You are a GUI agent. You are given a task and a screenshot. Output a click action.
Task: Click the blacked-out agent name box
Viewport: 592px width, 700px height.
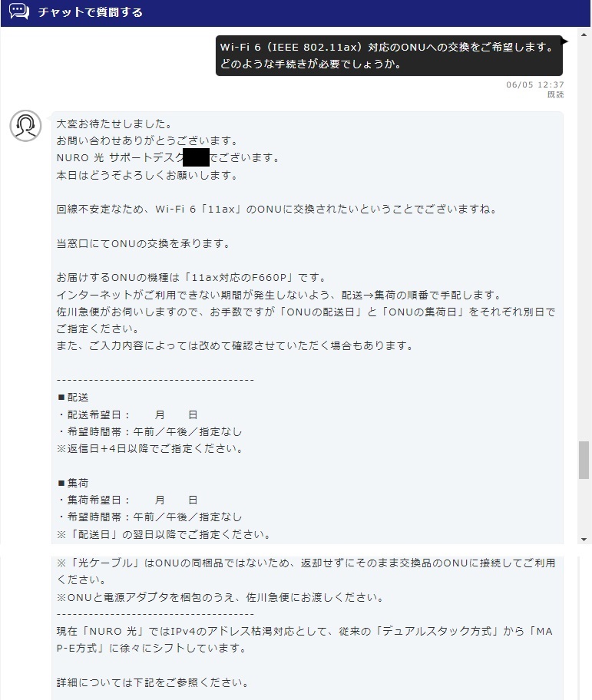click(x=196, y=157)
